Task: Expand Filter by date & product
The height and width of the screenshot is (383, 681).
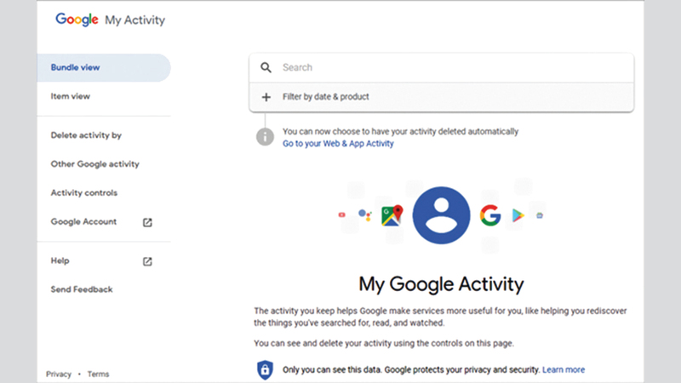Action: click(326, 97)
